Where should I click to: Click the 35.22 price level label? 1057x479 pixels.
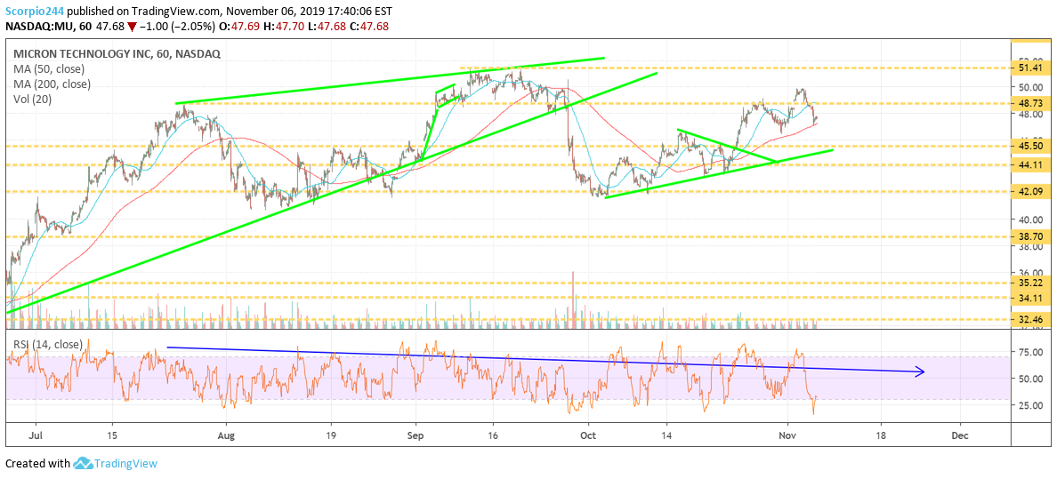click(x=1029, y=283)
